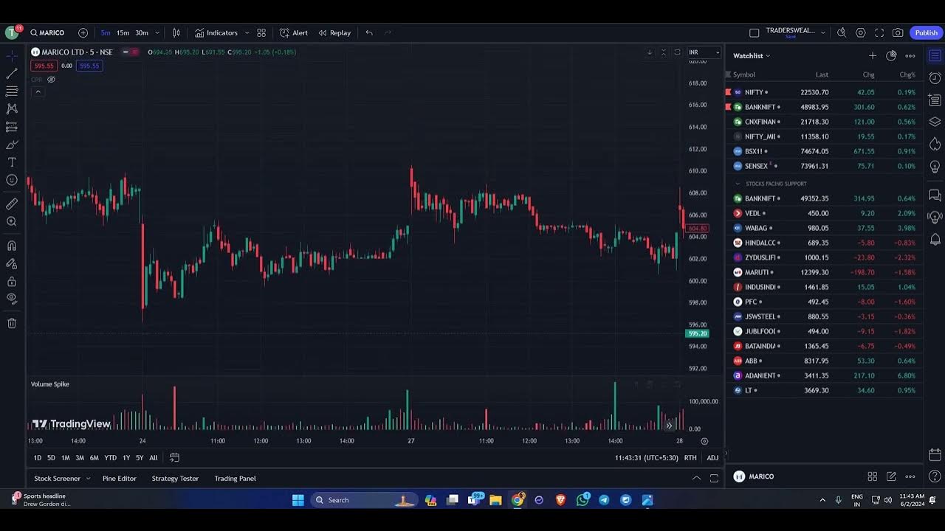
Task: Toggle RTH session setting
Action: coord(690,458)
